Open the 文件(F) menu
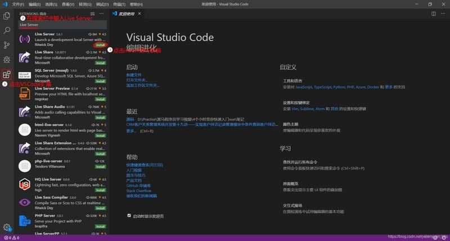450x241 pixels. click(18, 4)
